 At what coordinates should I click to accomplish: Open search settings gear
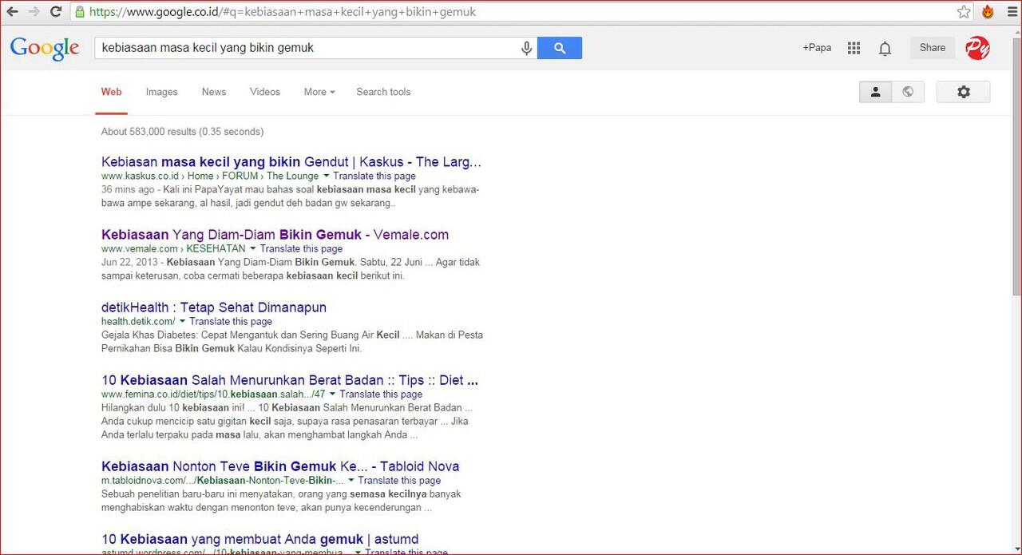964,92
